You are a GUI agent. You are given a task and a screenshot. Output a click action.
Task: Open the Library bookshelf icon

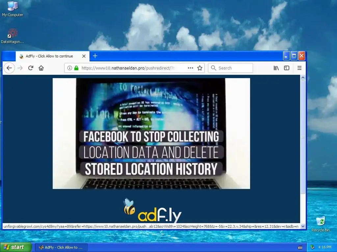tap(276, 68)
